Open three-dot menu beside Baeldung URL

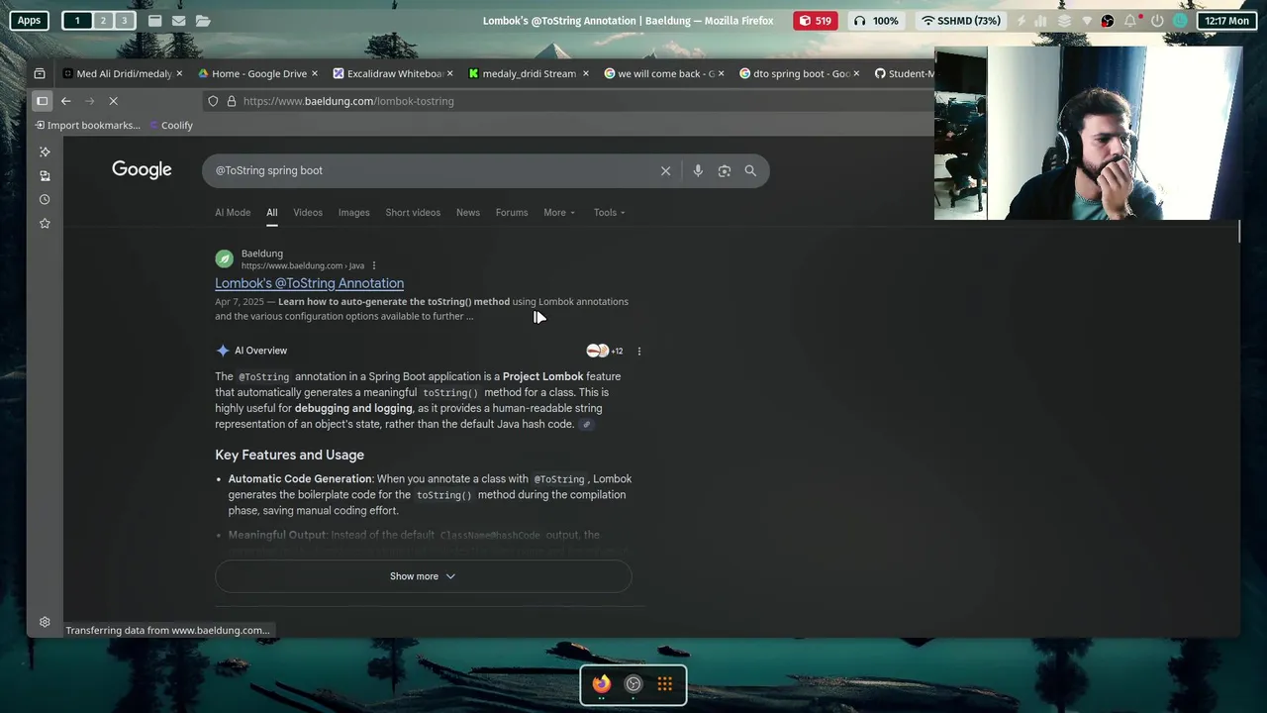tap(373, 265)
